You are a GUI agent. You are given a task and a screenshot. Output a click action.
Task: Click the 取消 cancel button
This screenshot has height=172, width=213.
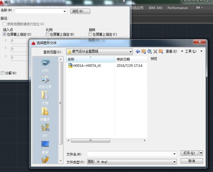click(x=192, y=161)
